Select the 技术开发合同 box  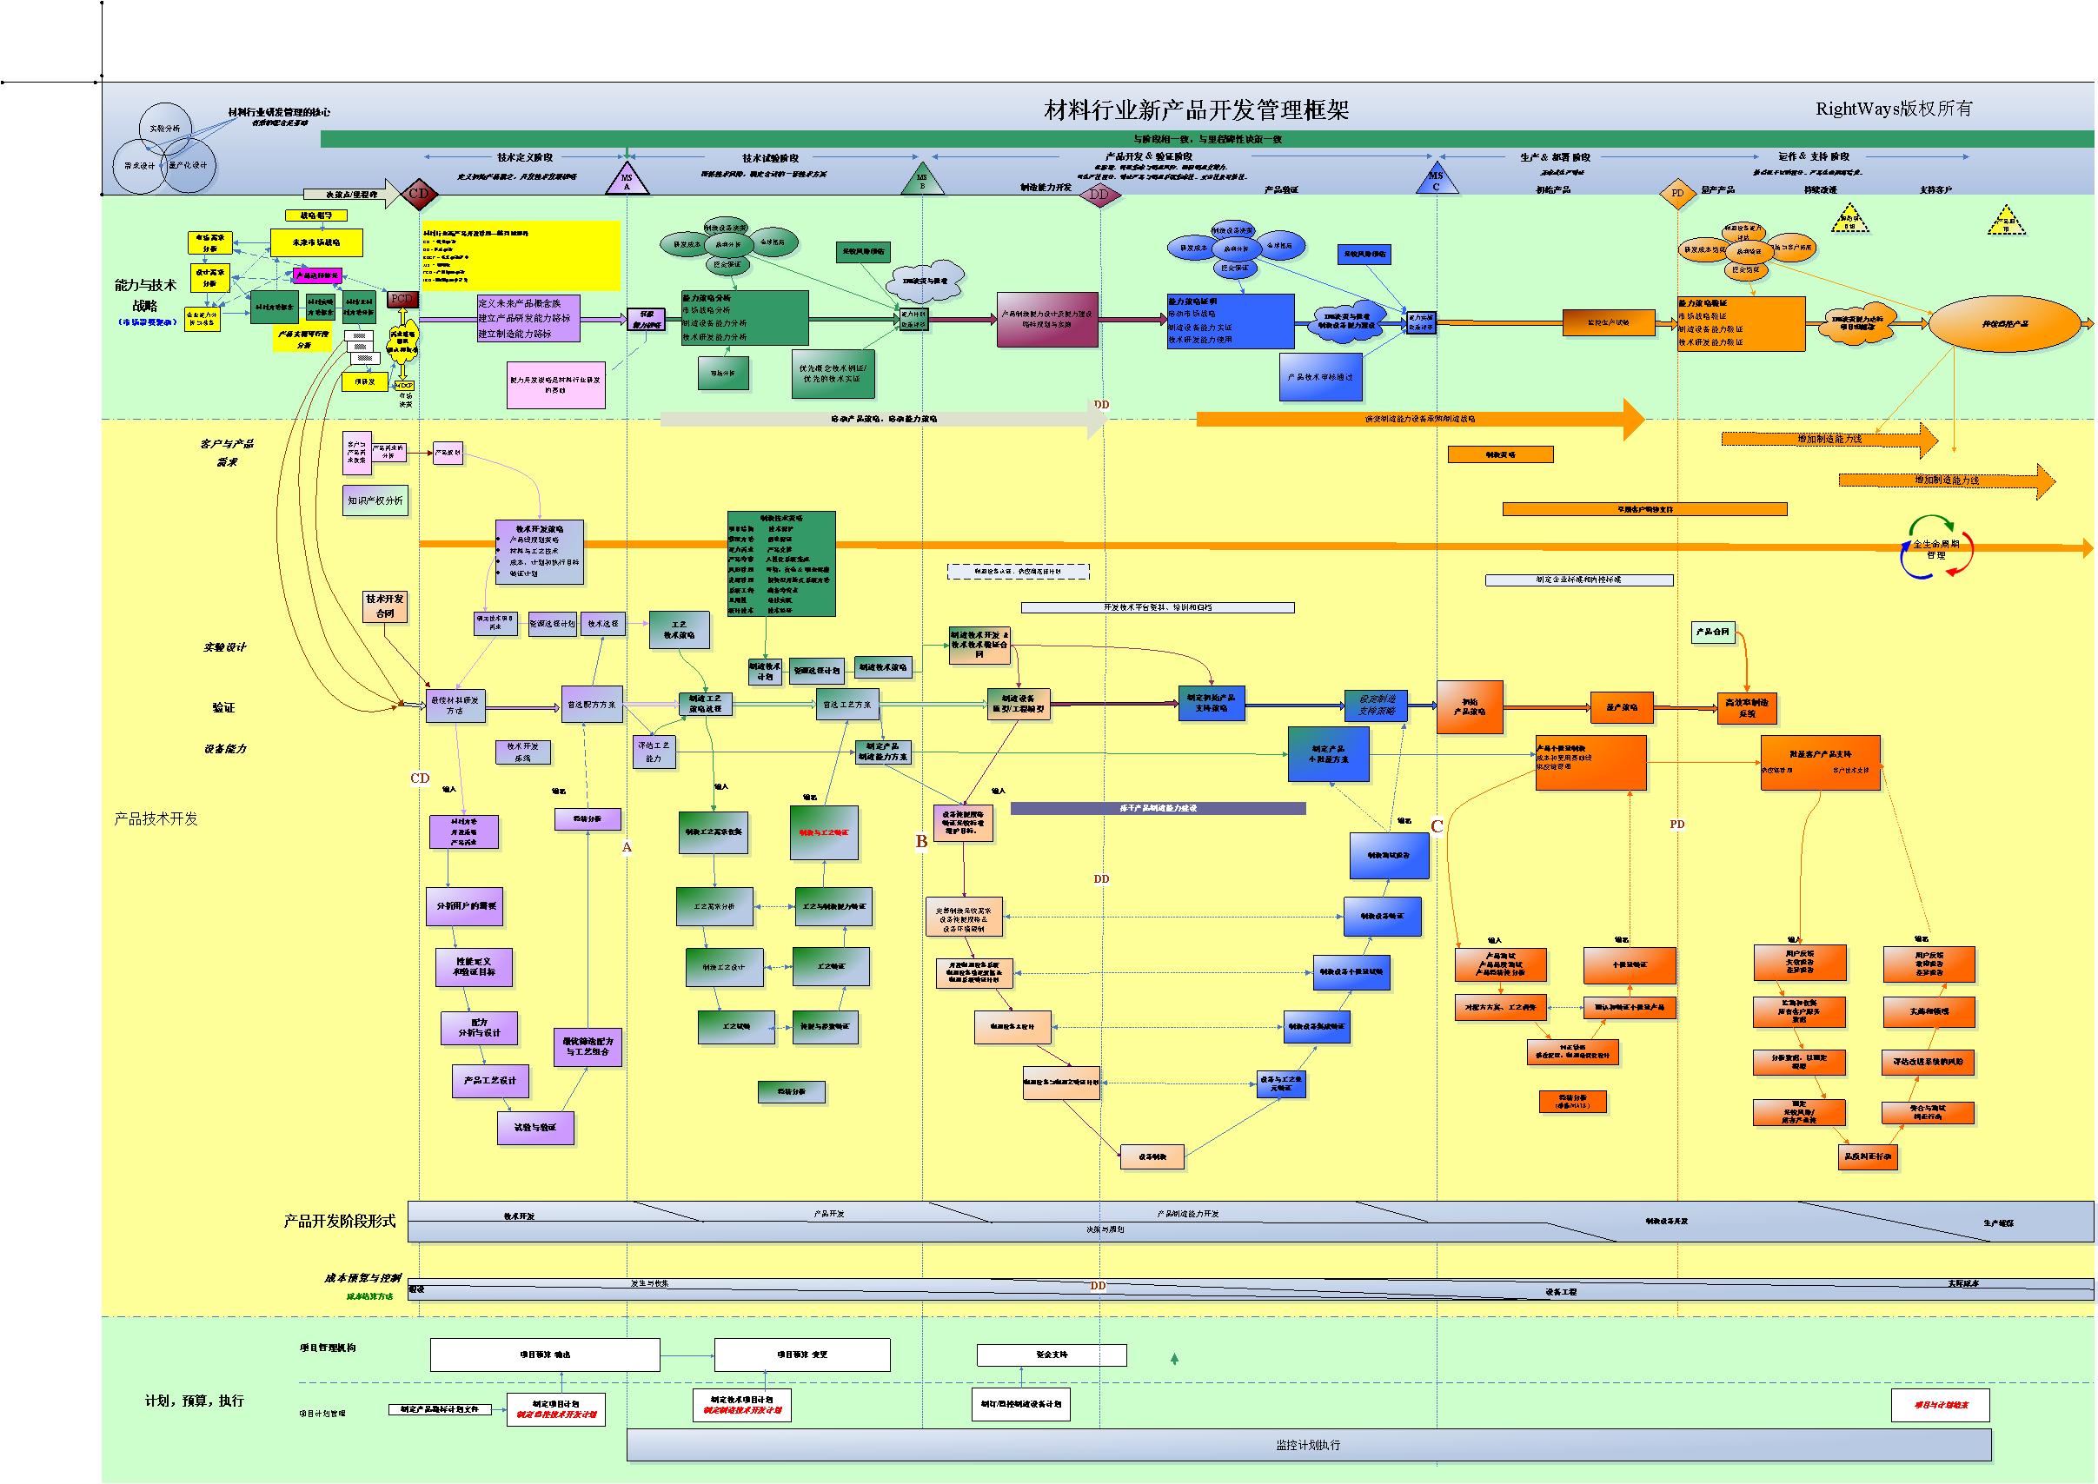(x=385, y=606)
